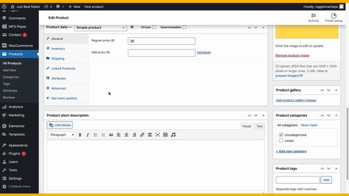This screenshot has width=349, height=196.
Task: Toggle bold formatting in short description
Action: click(80, 134)
